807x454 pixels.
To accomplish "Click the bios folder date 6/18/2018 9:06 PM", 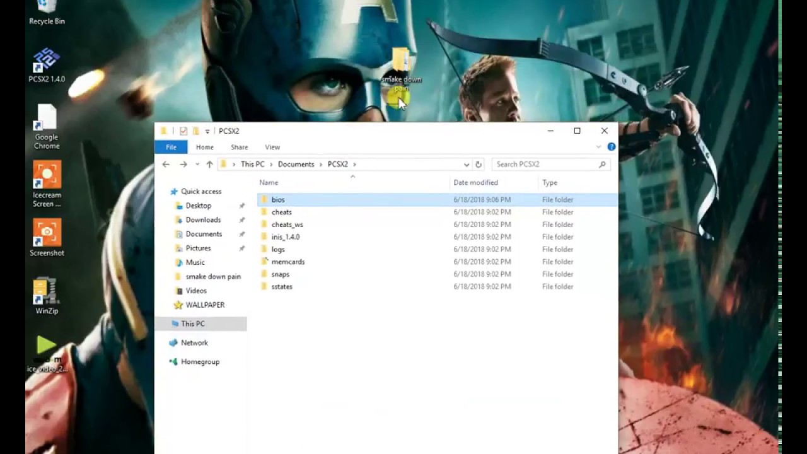I will click(482, 199).
